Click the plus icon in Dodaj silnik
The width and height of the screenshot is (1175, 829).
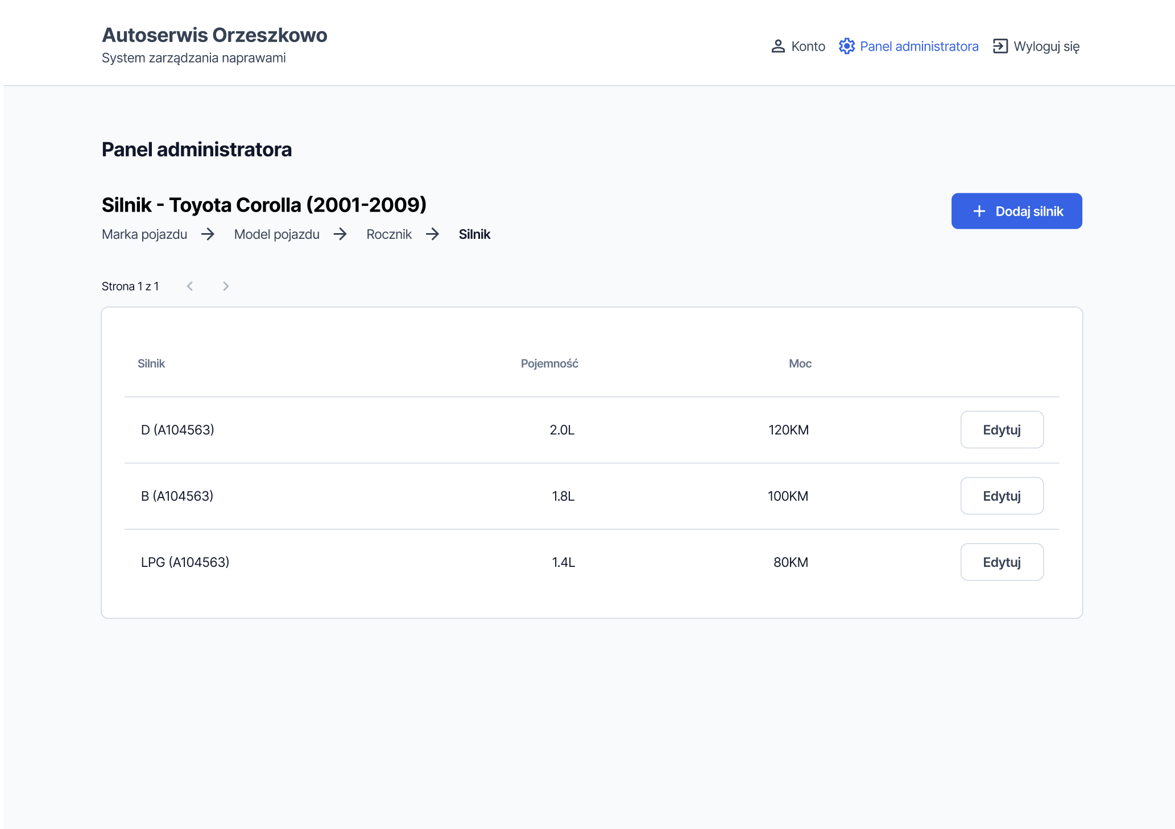(x=979, y=212)
